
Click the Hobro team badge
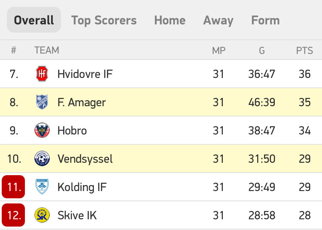42,131
